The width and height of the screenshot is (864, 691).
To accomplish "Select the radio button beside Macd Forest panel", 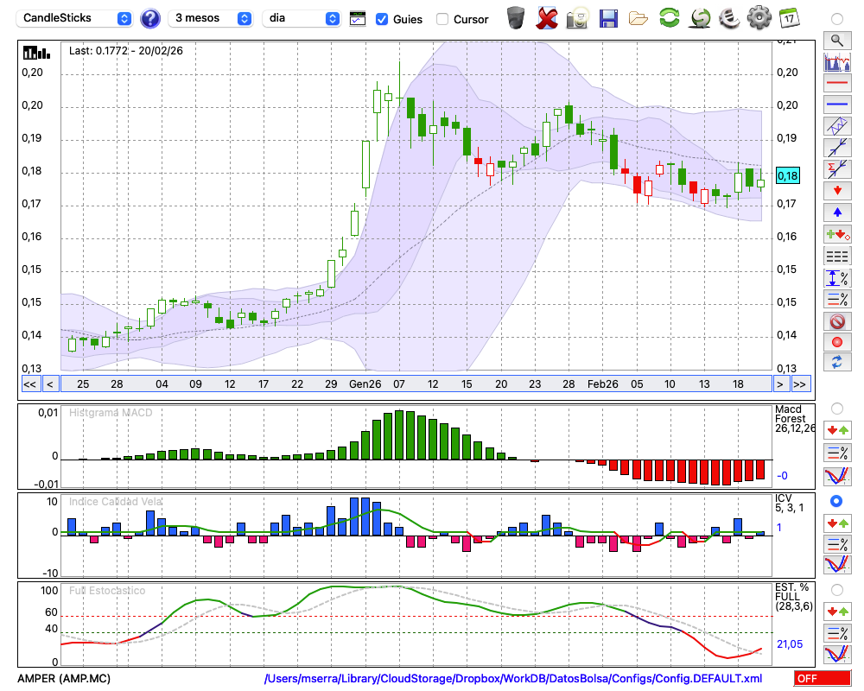I will click(836, 408).
